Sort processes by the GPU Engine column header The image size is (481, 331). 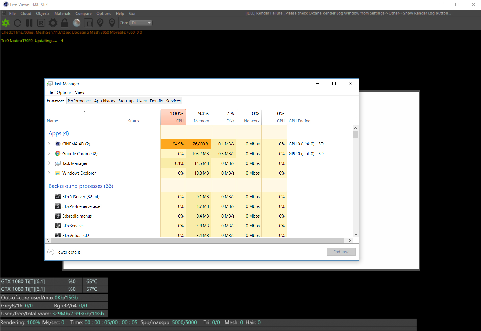(x=321, y=117)
